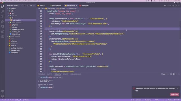
Task: Select the Terminal panel tab
Action: pos(58,74)
